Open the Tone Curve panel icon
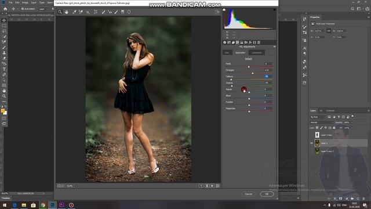 (x=229, y=42)
